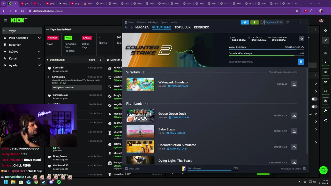Viewport: 331px width, 186px height.
Task: Open Goose Goose Duck YAMA NOTLARI link
Action: point(179,117)
